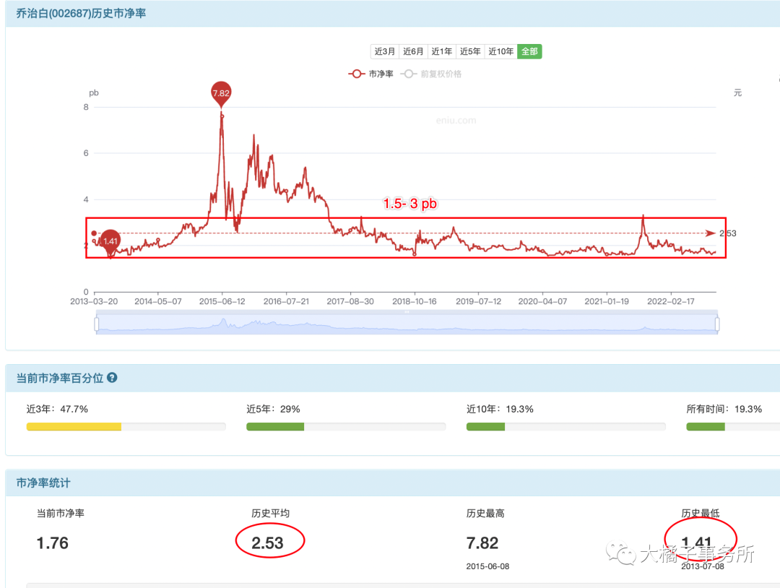
Task: Click the 乔治白(002687)历史市净率 panel title
Action: [82, 13]
